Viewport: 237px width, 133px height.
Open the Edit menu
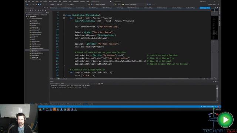point(33,1)
